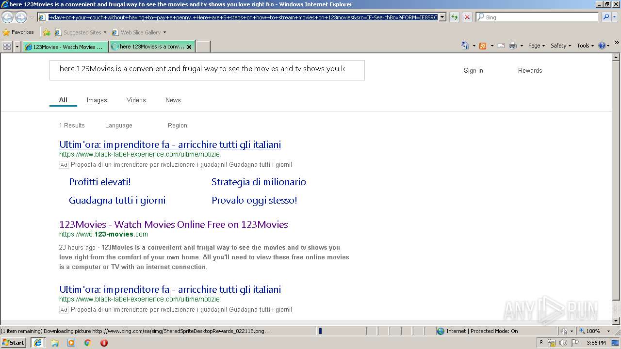Click the Internet zone globe icon
This screenshot has height=349, width=621.
pyautogui.click(x=441, y=331)
